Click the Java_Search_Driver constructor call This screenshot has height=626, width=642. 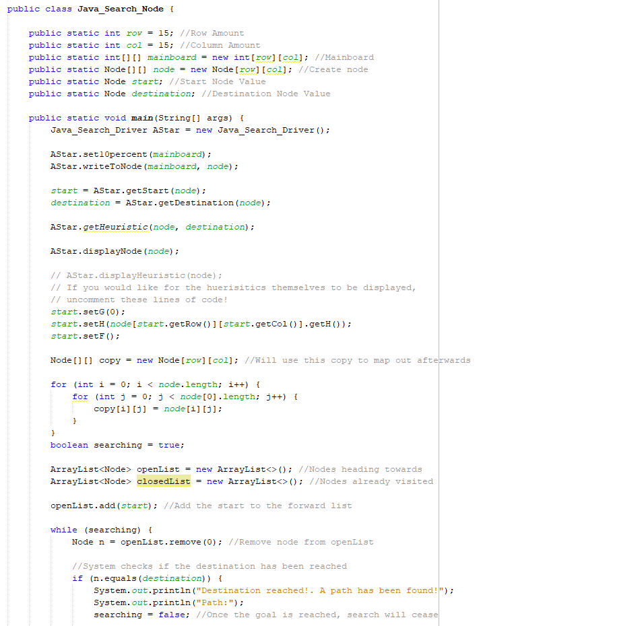tap(267, 129)
